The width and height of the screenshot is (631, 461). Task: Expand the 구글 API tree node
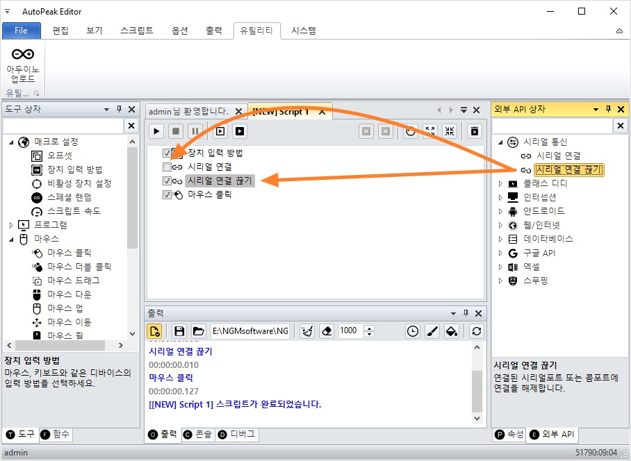[500, 253]
